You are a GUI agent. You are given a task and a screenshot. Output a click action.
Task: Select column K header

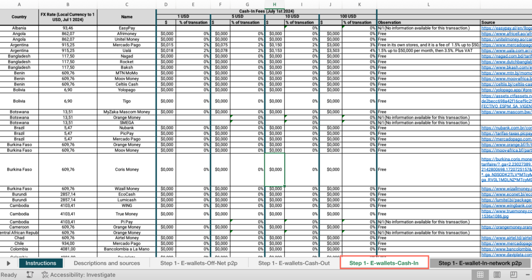tap(360, 4)
